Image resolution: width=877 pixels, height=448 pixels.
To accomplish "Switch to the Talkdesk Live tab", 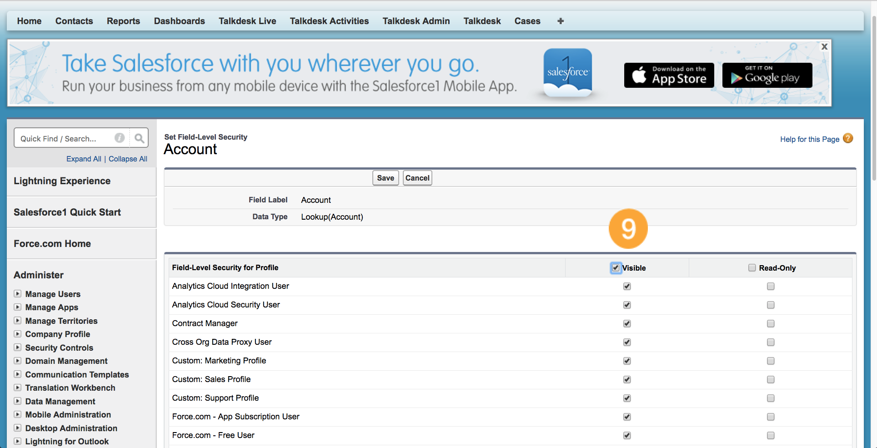I will (x=247, y=21).
